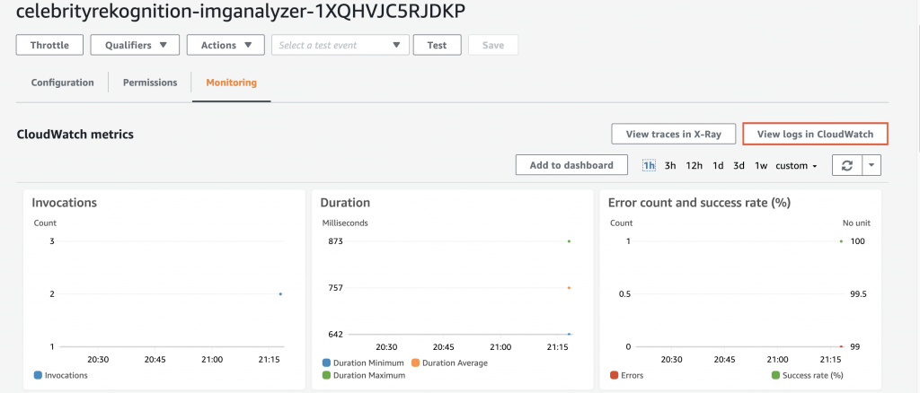
Task: Open the Select a test event combo box
Action: [340, 45]
